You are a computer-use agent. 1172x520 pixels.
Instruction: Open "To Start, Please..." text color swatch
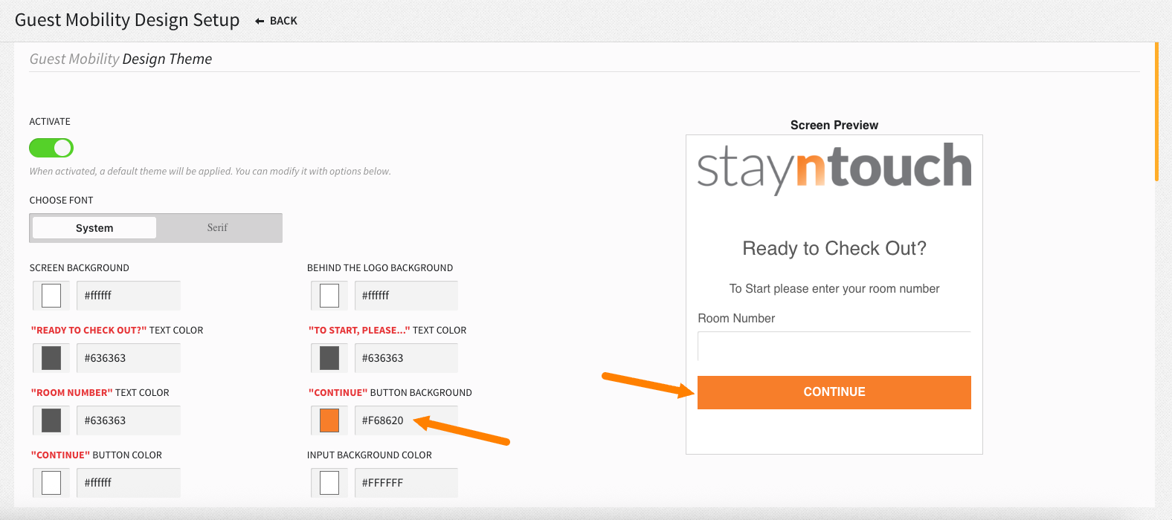point(329,358)
